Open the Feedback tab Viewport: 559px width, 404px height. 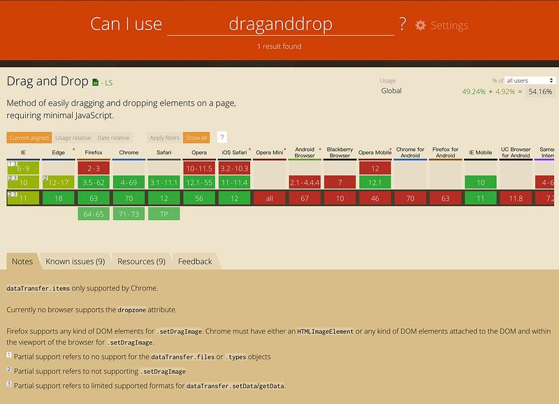coord(195,261)
